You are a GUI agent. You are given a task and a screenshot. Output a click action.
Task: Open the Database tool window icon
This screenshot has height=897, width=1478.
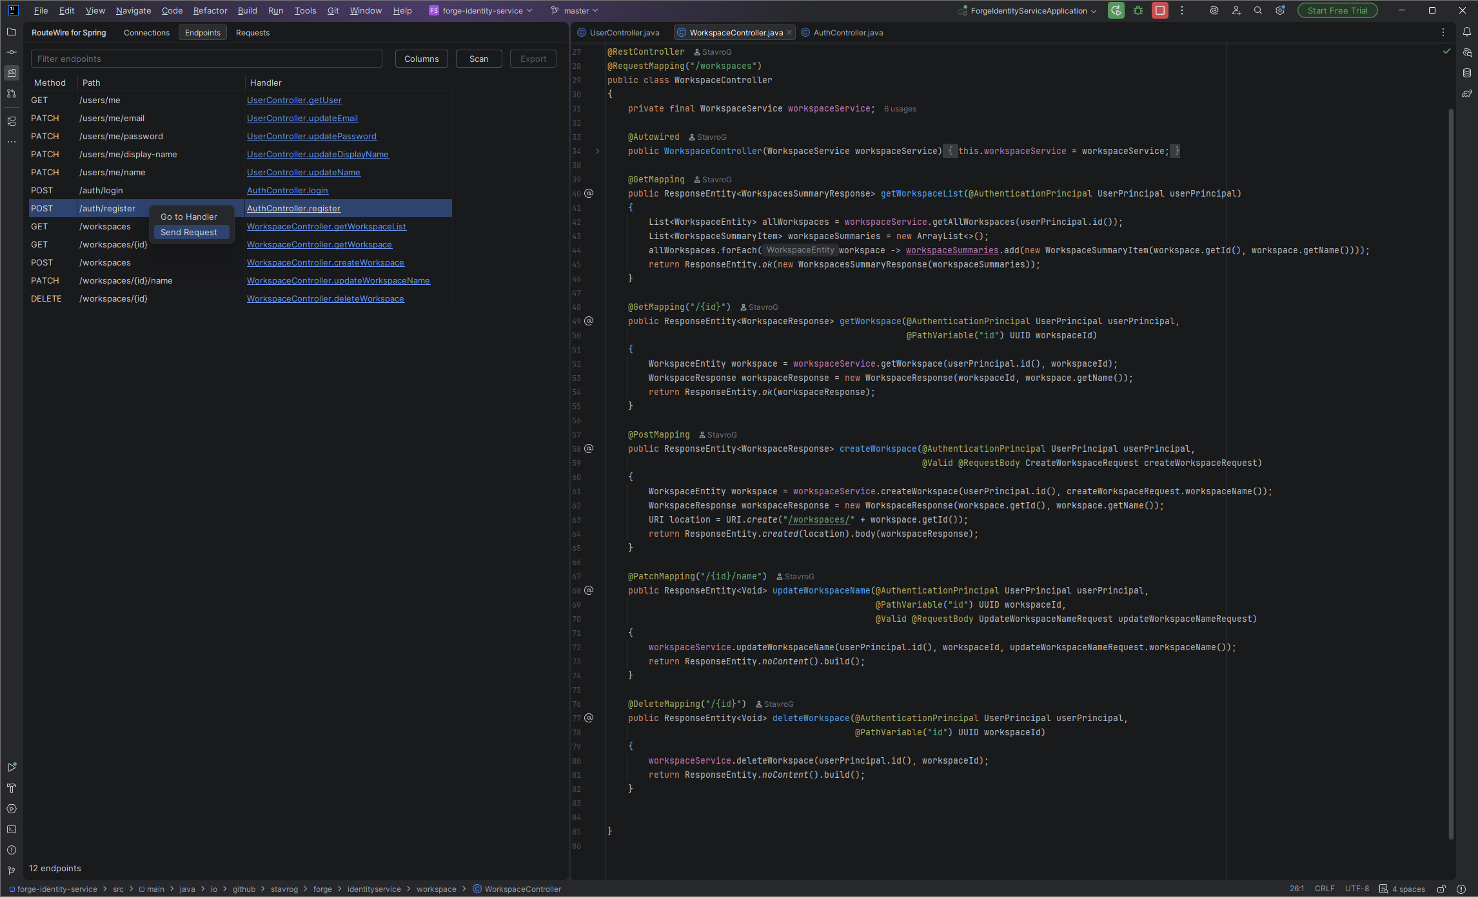tap(1467, 73)
